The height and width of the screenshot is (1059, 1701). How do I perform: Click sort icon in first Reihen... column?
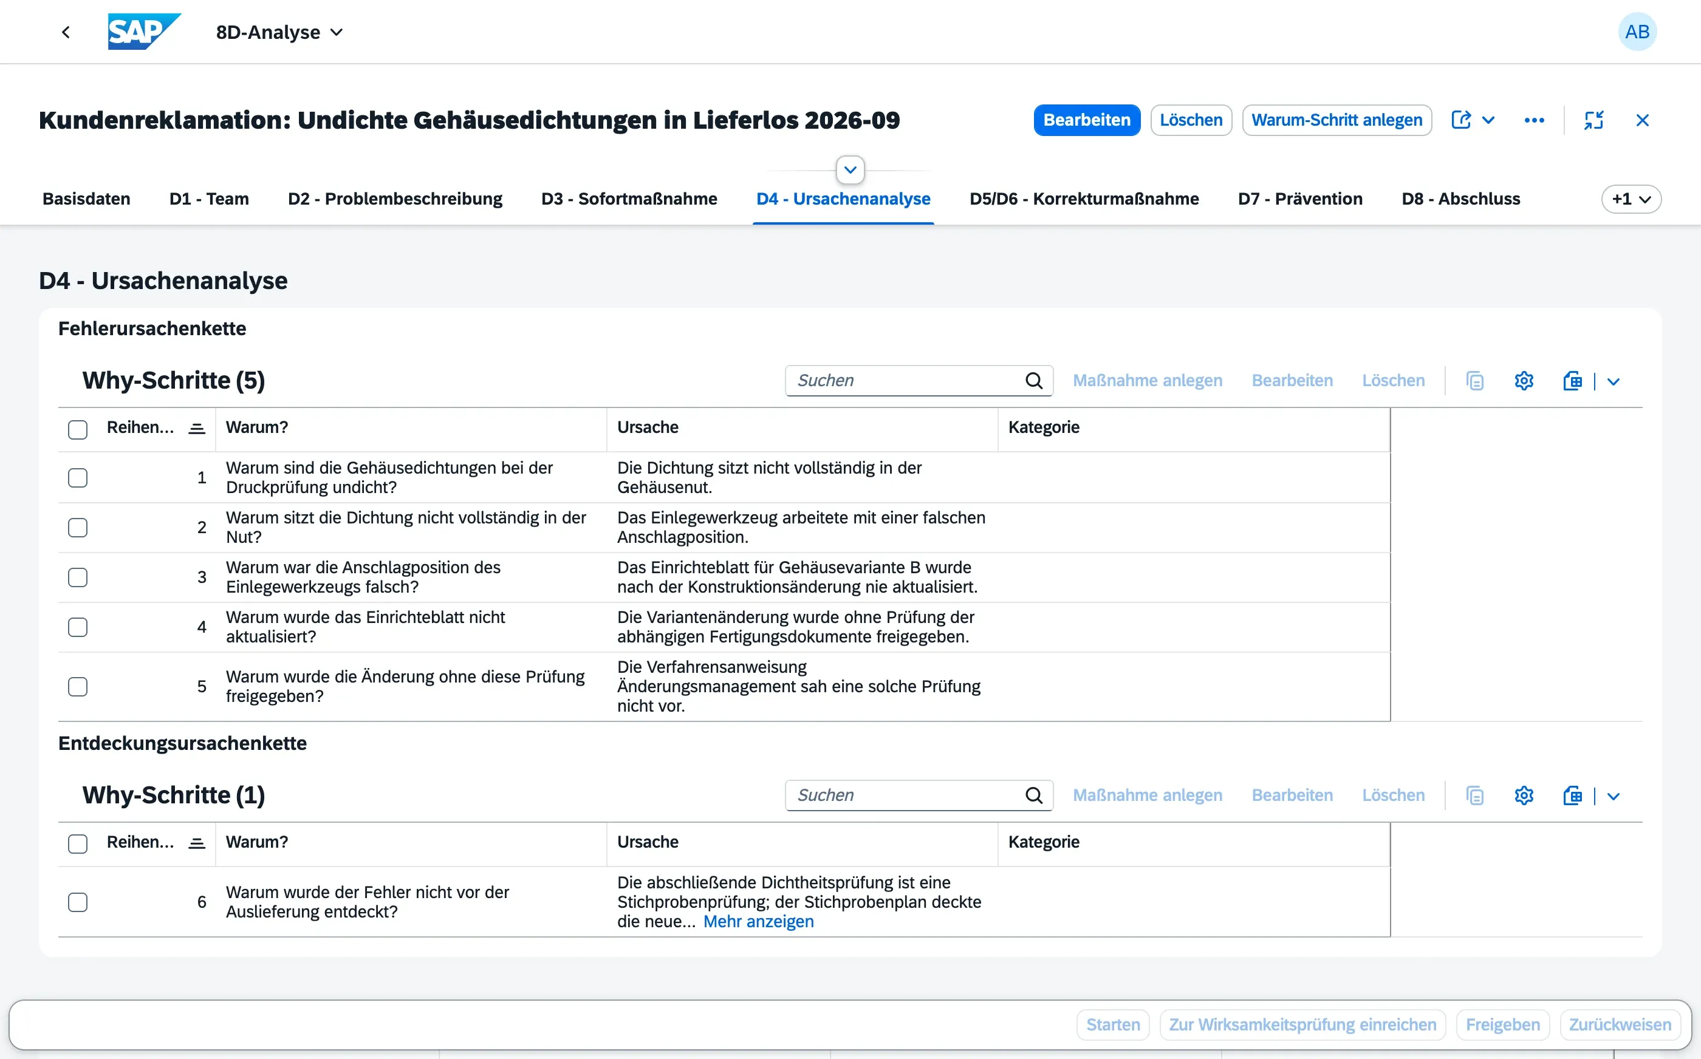point(197,429)
